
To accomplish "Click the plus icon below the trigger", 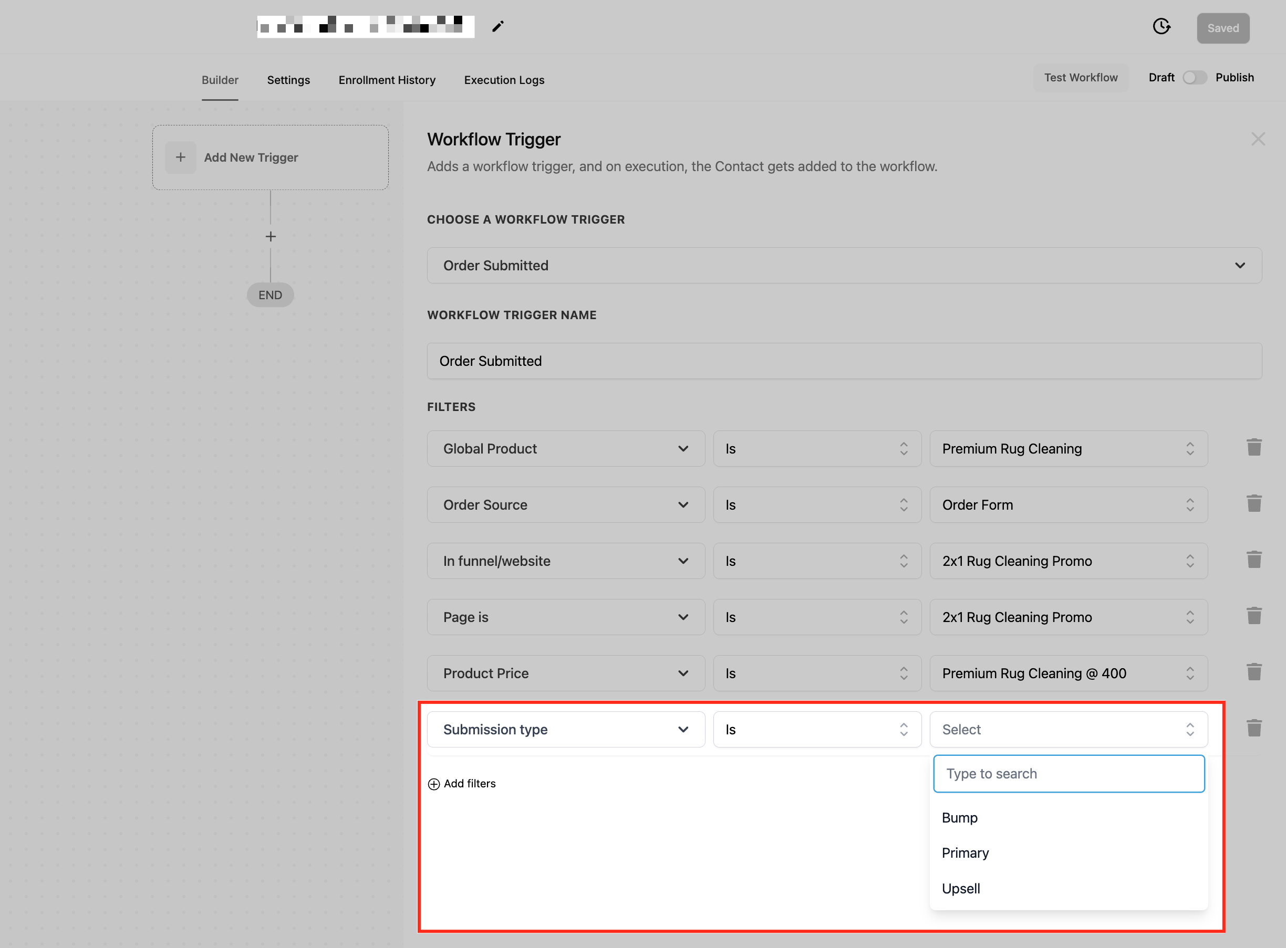I will click(271, 236).
